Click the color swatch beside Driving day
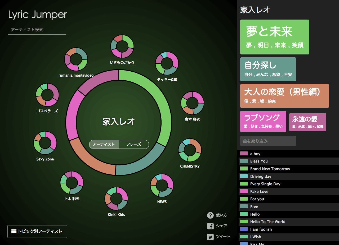339x245 pixels. point(244,176)
